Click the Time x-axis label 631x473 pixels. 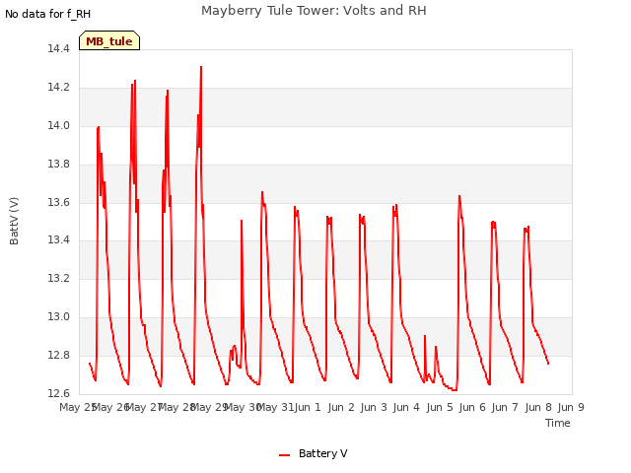point(558,423)
